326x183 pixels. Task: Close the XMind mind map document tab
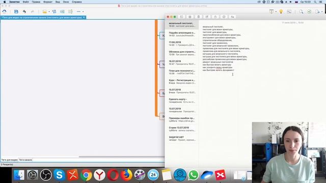click(84, 17)
